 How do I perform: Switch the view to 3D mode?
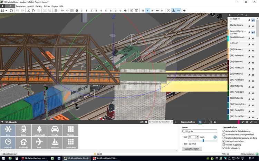tap(62, 11)
